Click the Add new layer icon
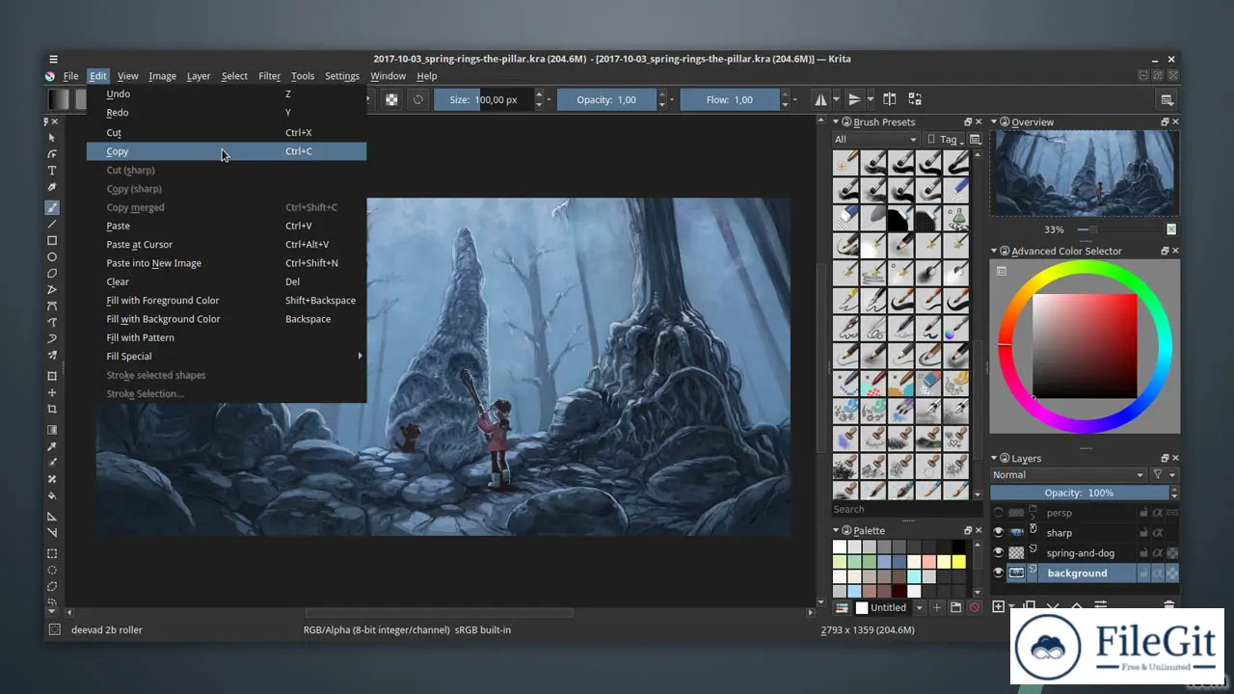This screenshot has height=694, width=1234. (x=999, y=606)
